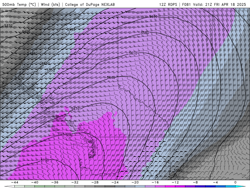
Task: Select the -16 colorbar tick label
Action: (x=155, y=182)
